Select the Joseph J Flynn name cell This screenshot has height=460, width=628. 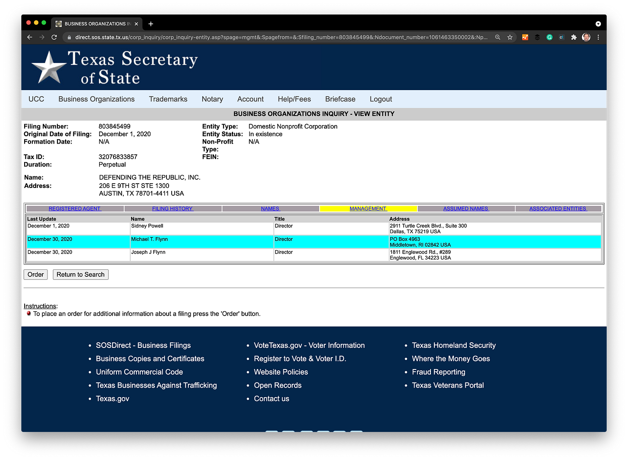coord(202,255)
